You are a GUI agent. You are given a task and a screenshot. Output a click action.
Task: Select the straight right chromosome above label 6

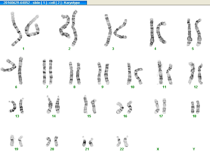(20, 71)
